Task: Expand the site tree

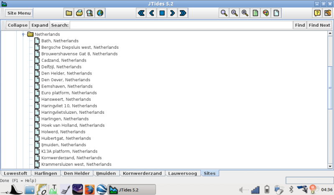Action: point(40,25)
